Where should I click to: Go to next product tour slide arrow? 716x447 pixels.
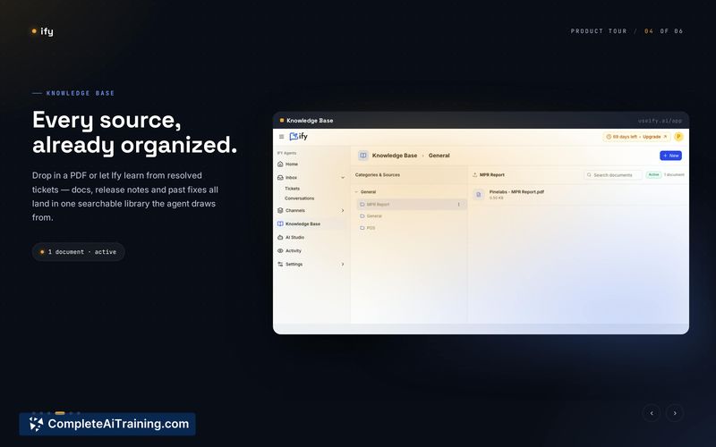(x=675, y=413)
